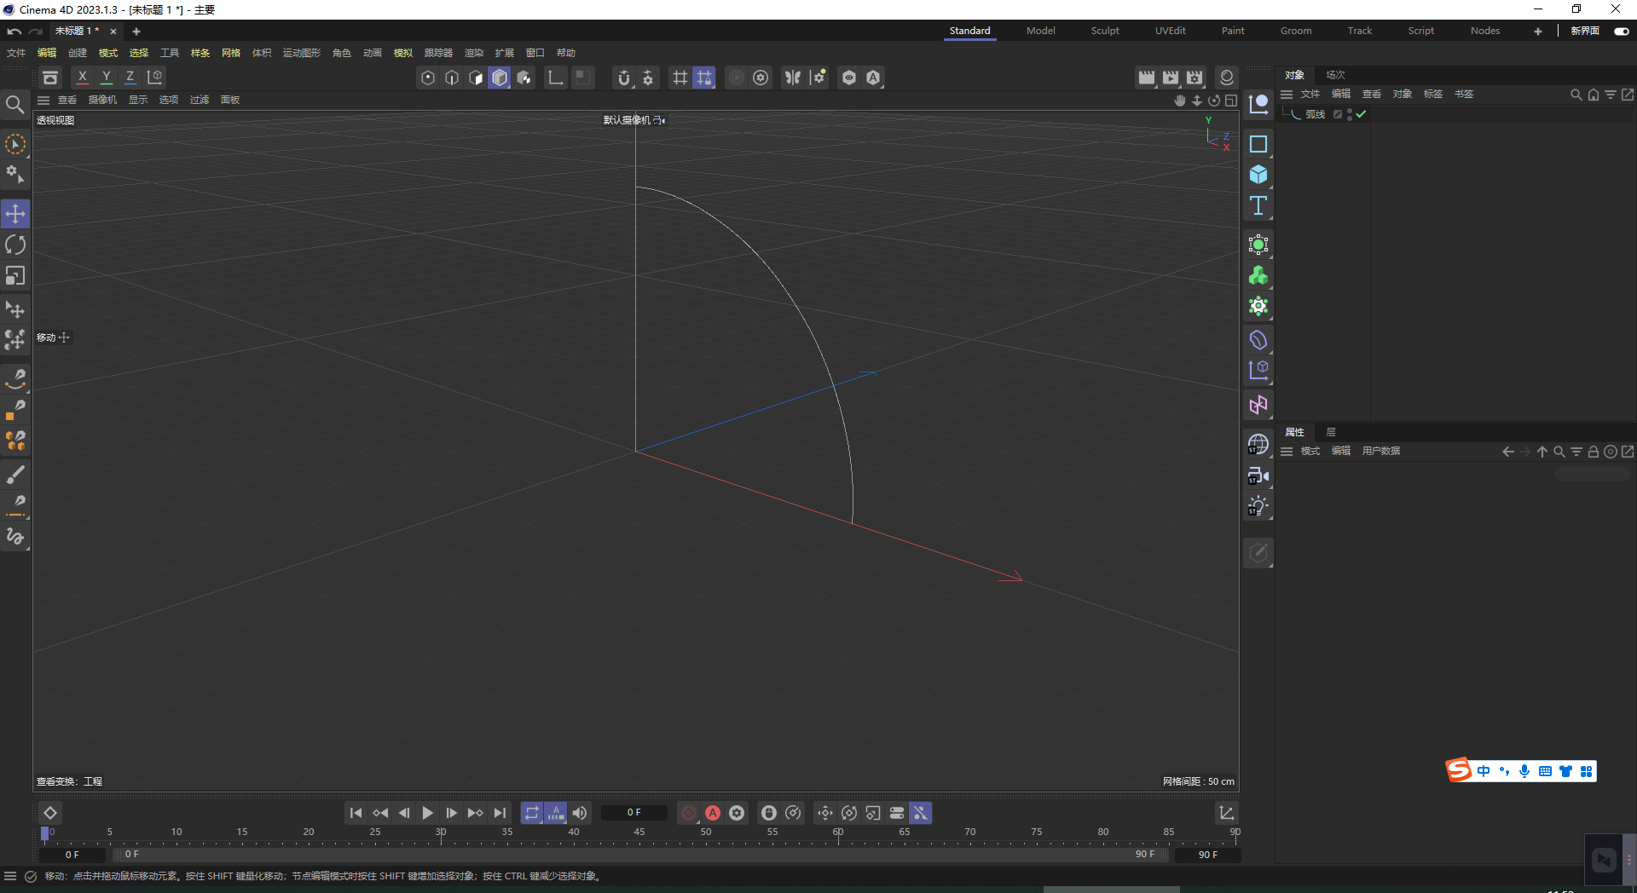This screenshot has width=1637, height=893.
Task: Switch to the 场次 tab
Action: [x=1335, y=75]
